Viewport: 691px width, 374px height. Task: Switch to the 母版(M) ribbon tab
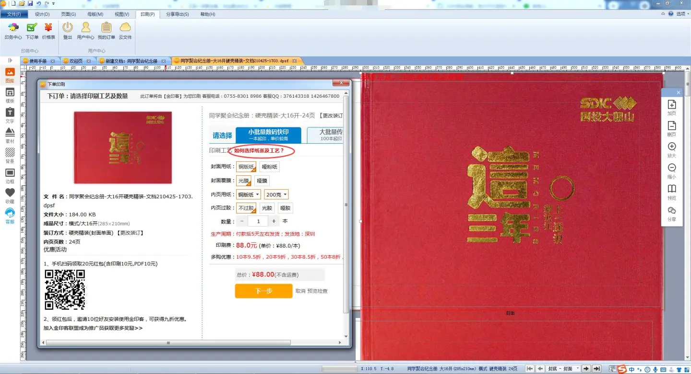(95, 14)
